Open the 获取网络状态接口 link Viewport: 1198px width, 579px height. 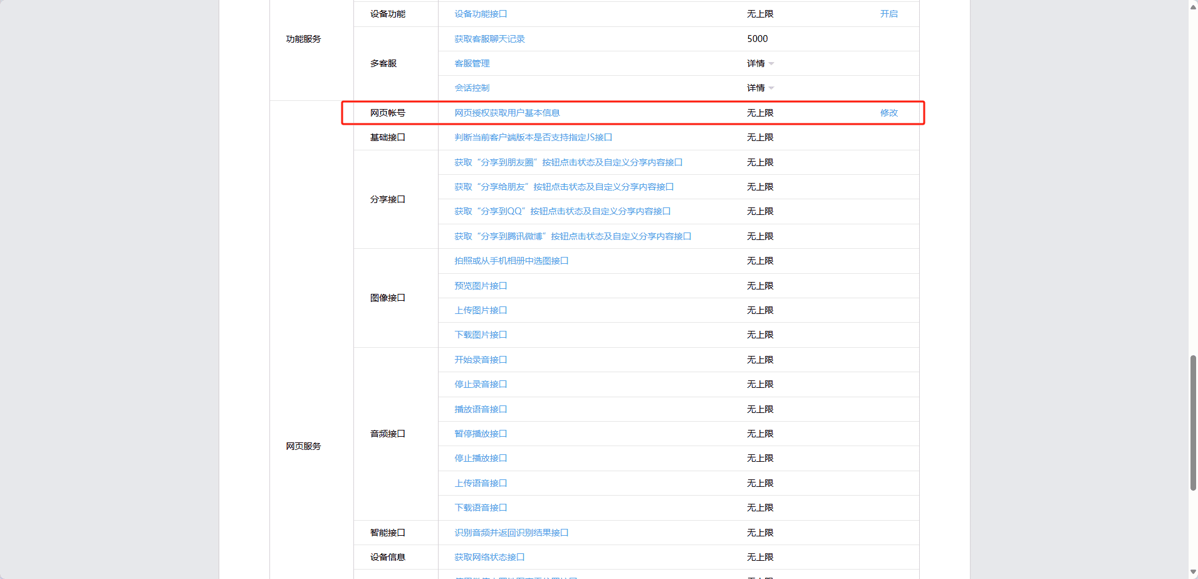(489, 557)
